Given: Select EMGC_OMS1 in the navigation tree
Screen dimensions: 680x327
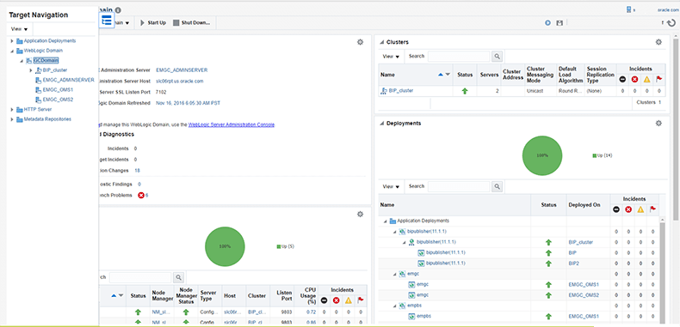Looking at the screenshot, I should pos(58,90).
